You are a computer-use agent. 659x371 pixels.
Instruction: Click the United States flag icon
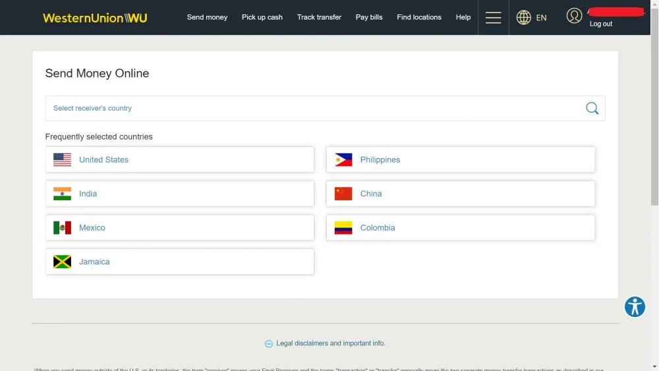click(x=62, y=159)
